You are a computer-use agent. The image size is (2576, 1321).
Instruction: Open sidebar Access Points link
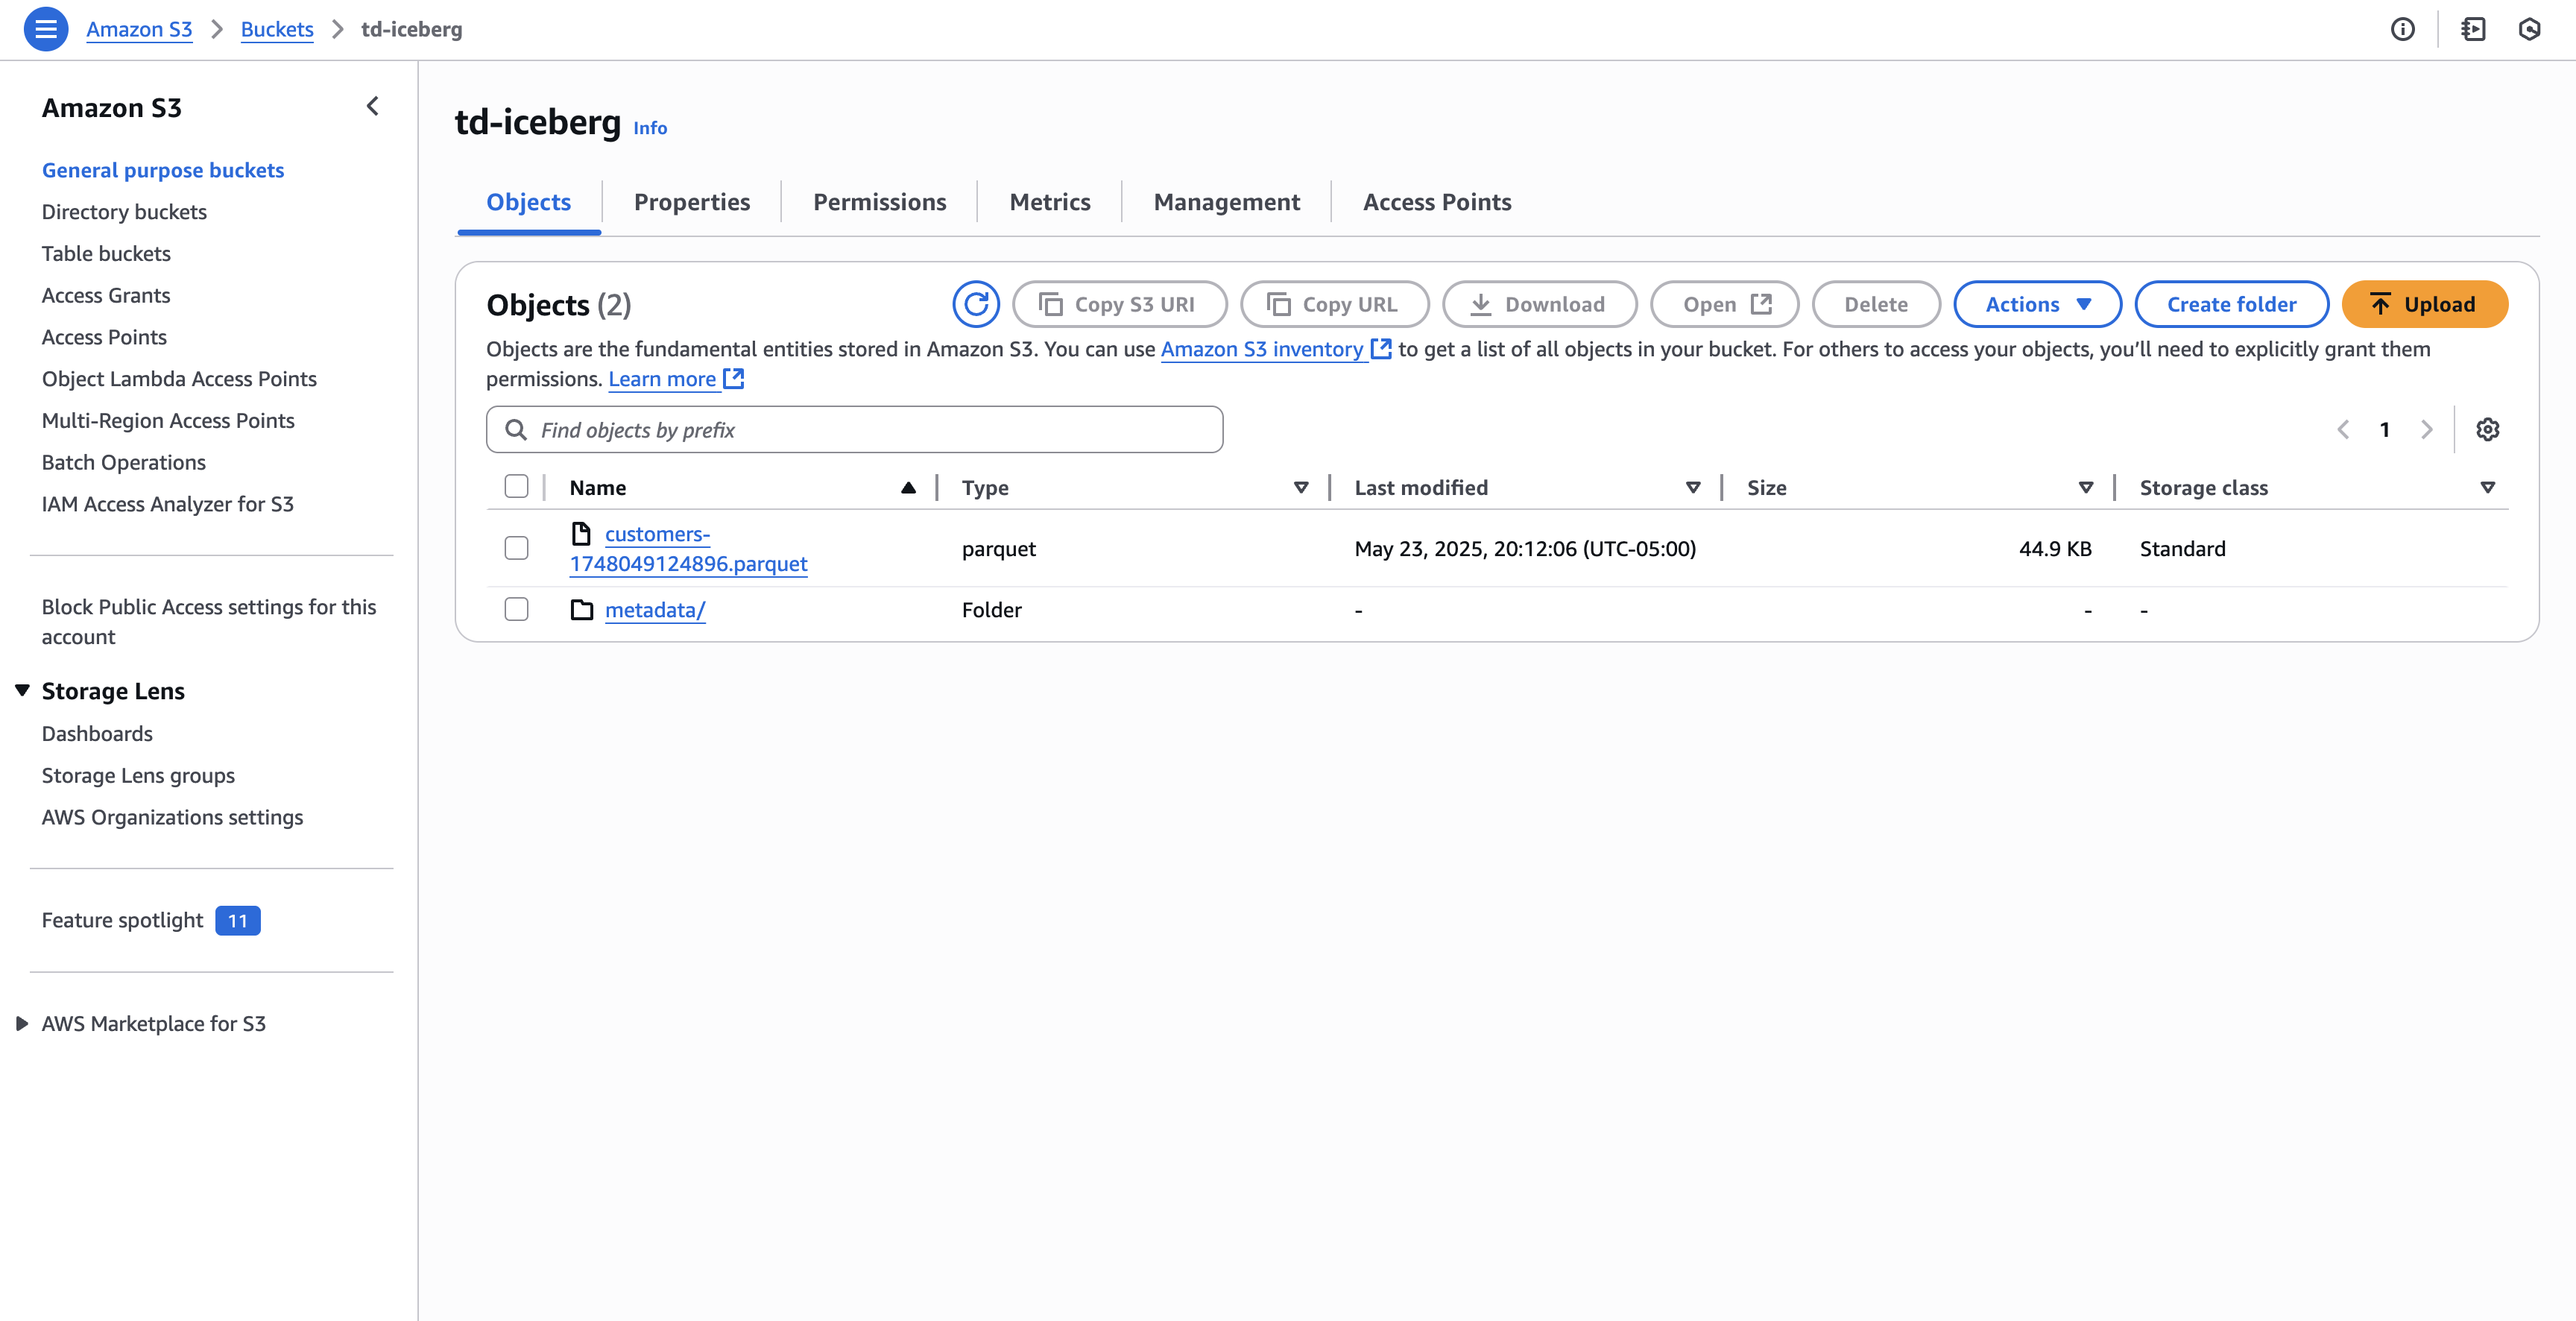[x=104, y=337]
